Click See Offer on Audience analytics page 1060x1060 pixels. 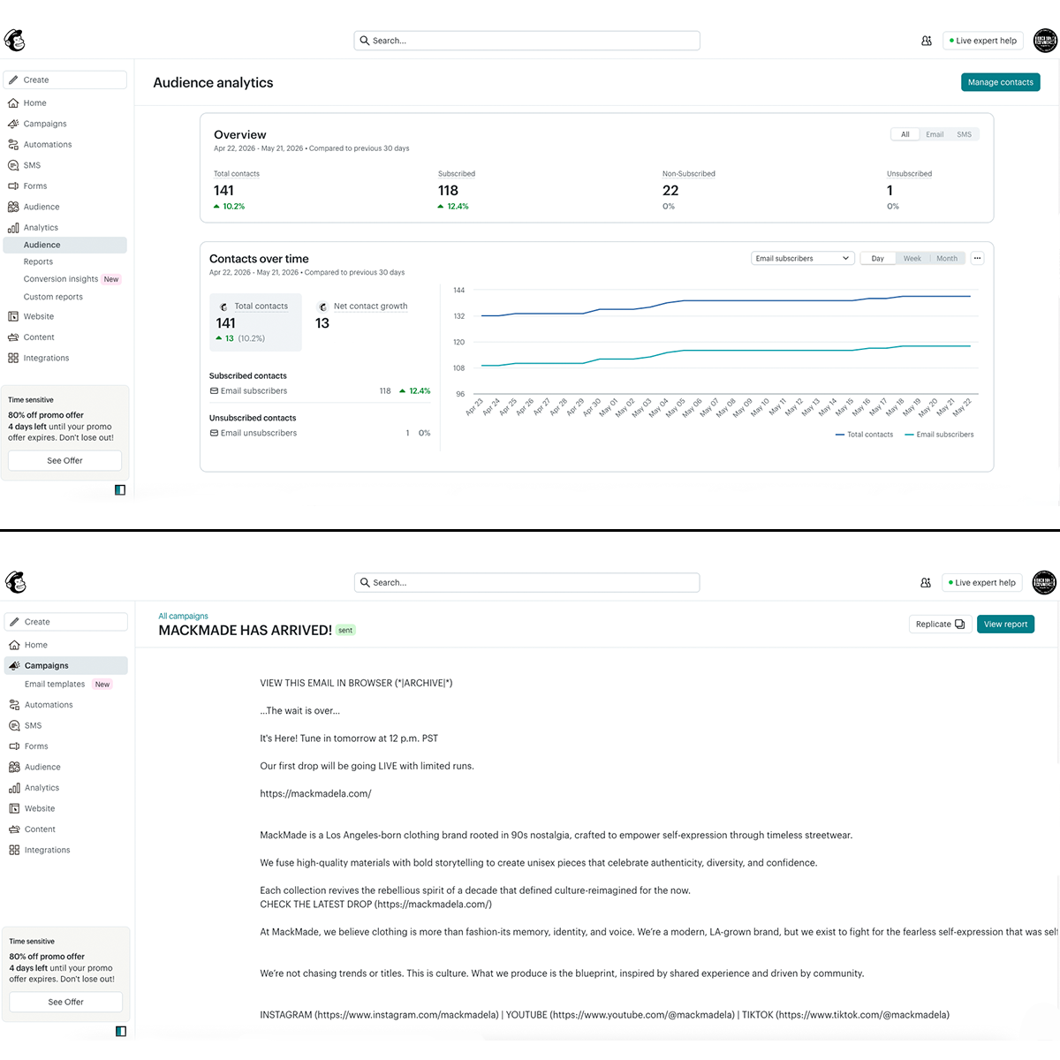(65, 460)
